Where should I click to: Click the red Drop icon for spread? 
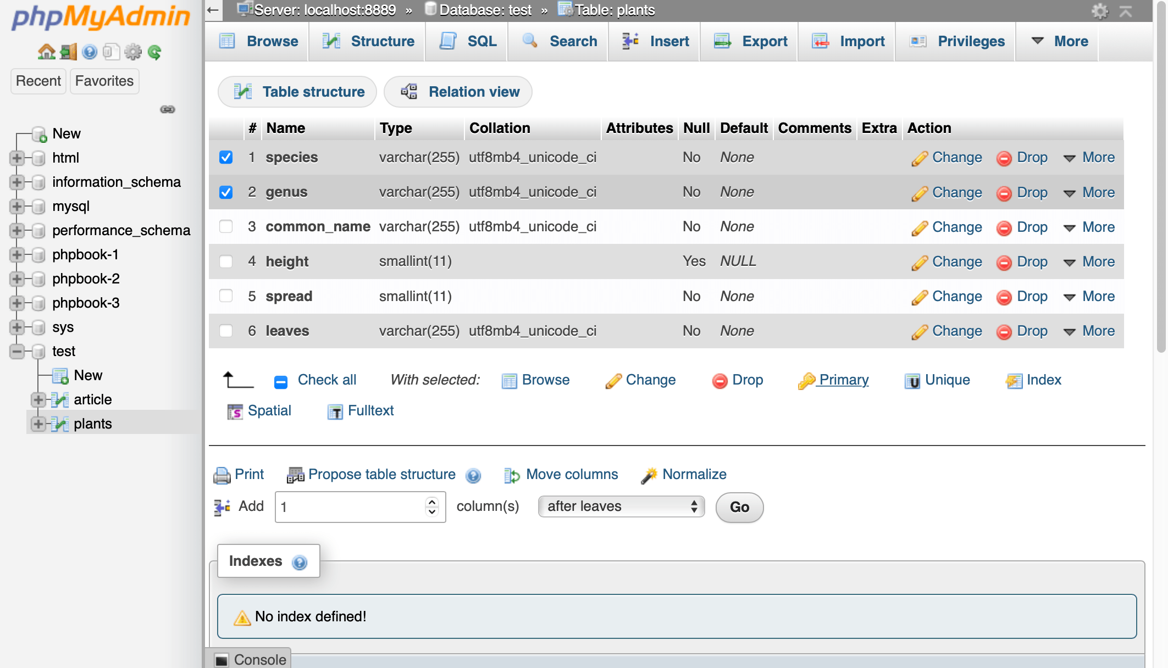pyautogui.click(x=1004, y=297)
